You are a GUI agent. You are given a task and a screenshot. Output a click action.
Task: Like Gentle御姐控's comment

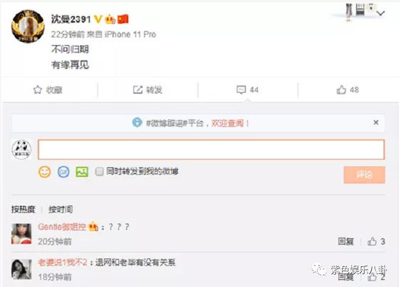coord(372,241)
